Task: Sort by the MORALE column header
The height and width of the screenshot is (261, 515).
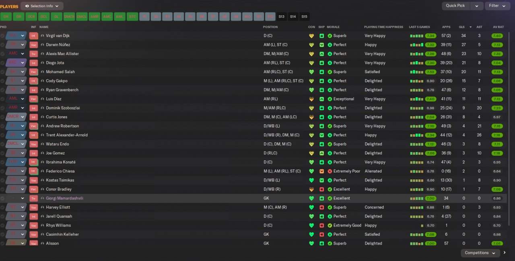Action: (333, 27)
